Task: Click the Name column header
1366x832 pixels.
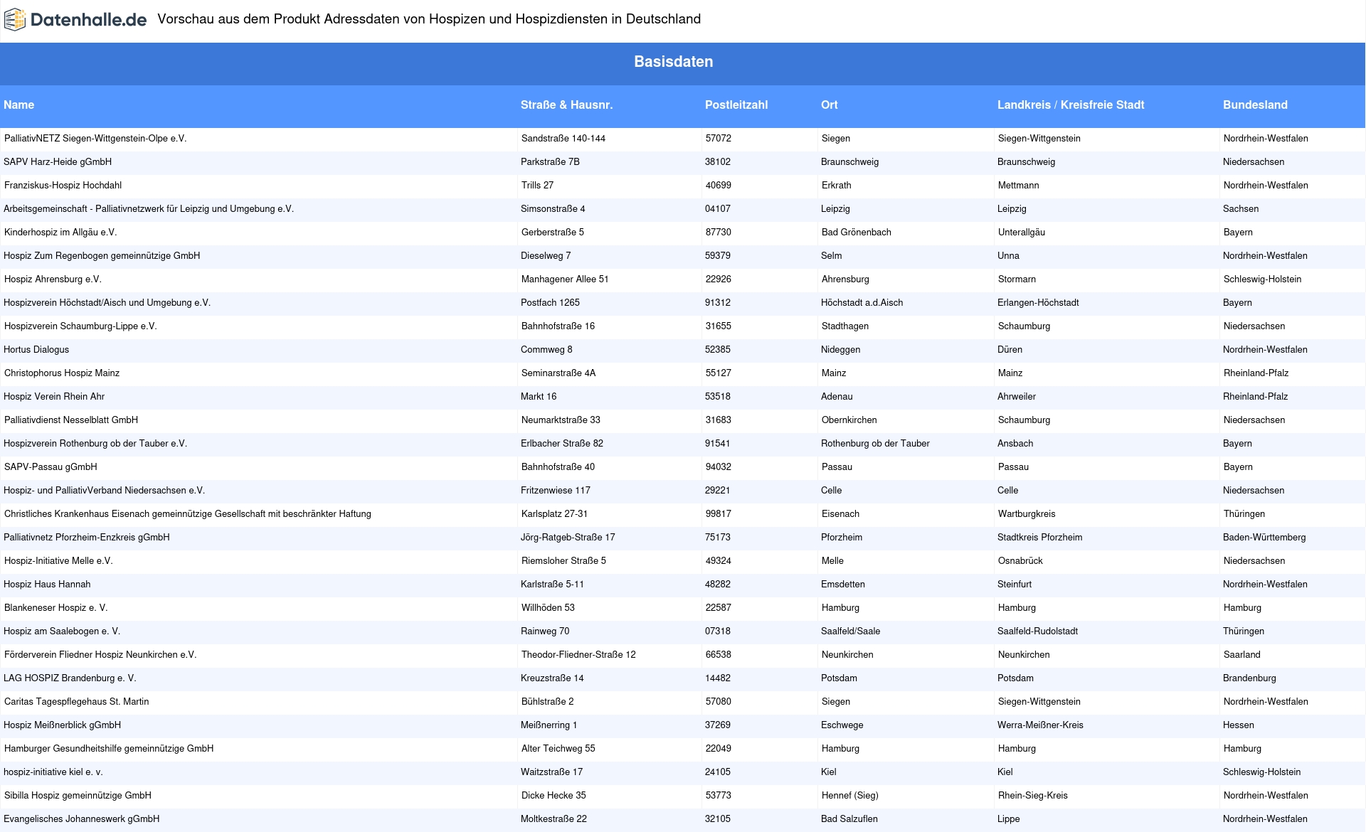Action: click(x=18, y=105)
